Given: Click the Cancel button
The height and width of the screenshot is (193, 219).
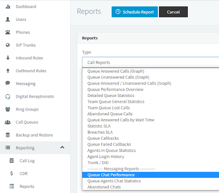Looking at the screenshot, I should [x=173, y=12].
